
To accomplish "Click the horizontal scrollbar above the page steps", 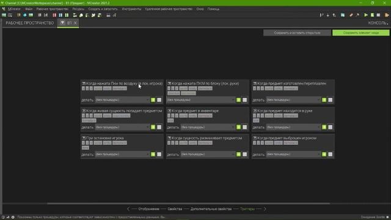I will pyautogui.click(x=189, y=204).
